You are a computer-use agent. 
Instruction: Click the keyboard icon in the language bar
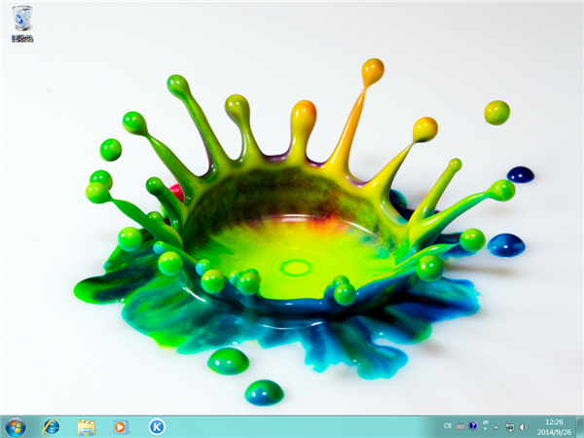point(460,426)
